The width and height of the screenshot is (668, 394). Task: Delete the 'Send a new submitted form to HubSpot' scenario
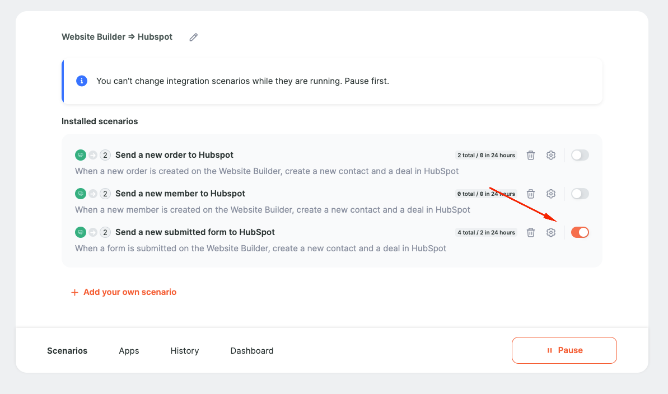pos(531,233)
